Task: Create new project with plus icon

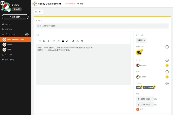Action: pos(27,35)
